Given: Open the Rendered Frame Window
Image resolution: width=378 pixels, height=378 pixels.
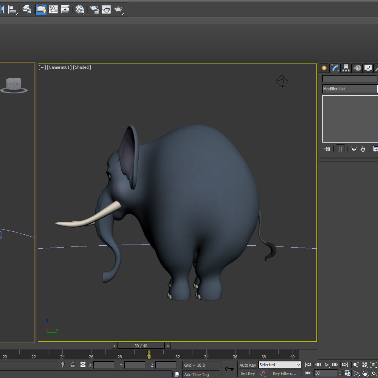Looking at the screenshot, I should click(106, 9).
